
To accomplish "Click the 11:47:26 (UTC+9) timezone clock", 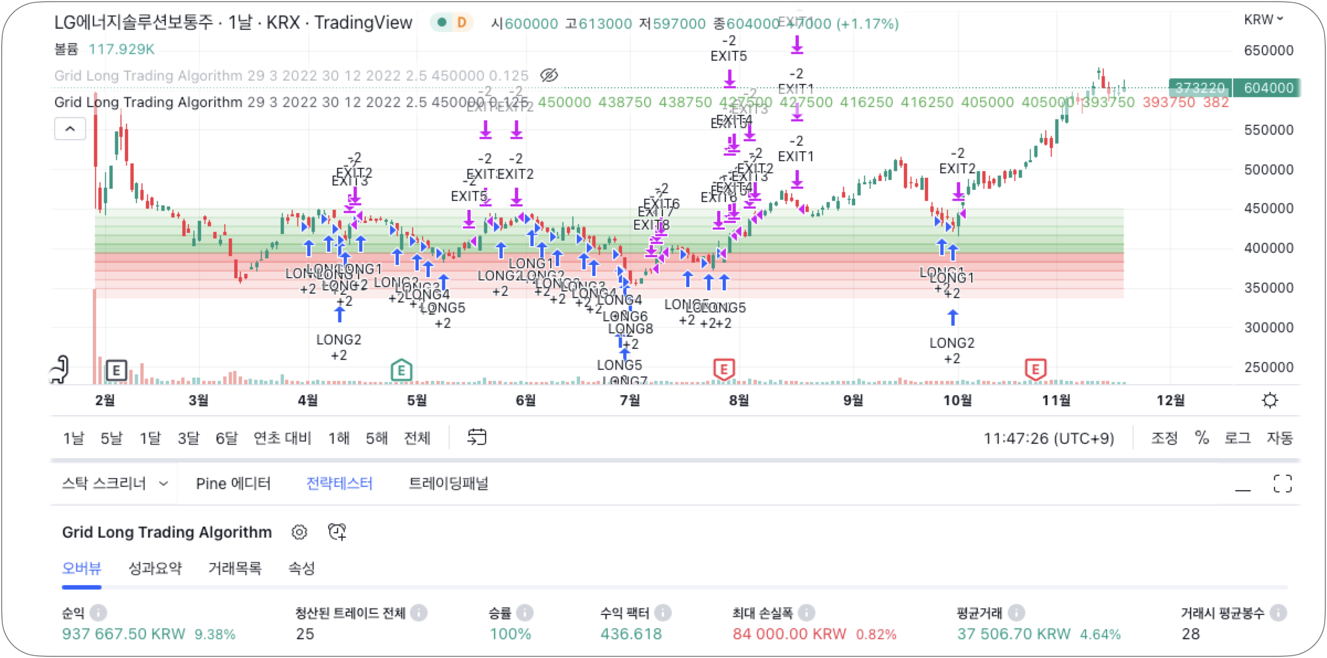I will [x=1049, y=438].
